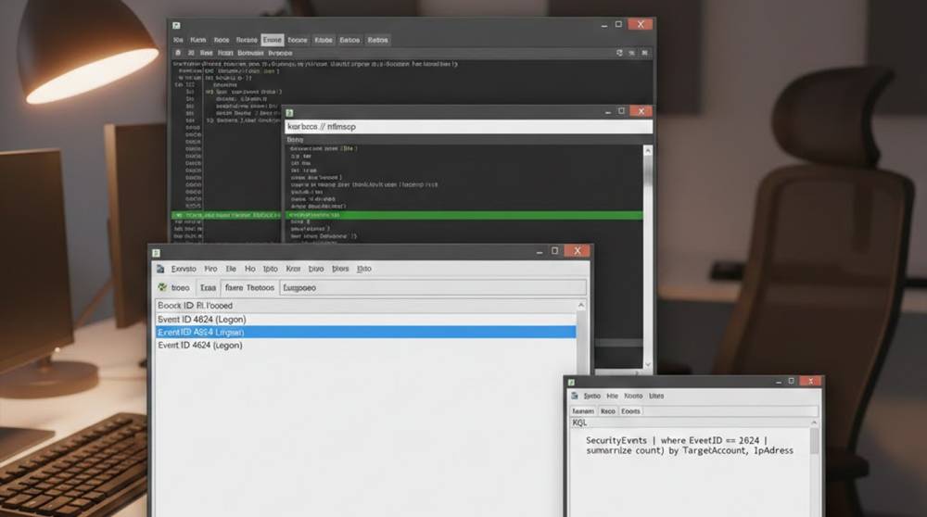927x517 pixels.
Task: Click the up arrow of the middle dark window scrollbar
Action: tap(648, 151)
